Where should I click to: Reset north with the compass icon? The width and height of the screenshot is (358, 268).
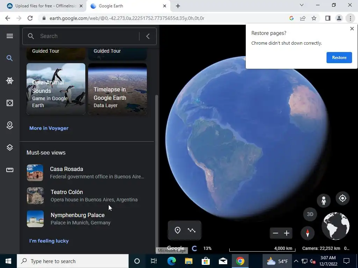[x=308, y=233]
